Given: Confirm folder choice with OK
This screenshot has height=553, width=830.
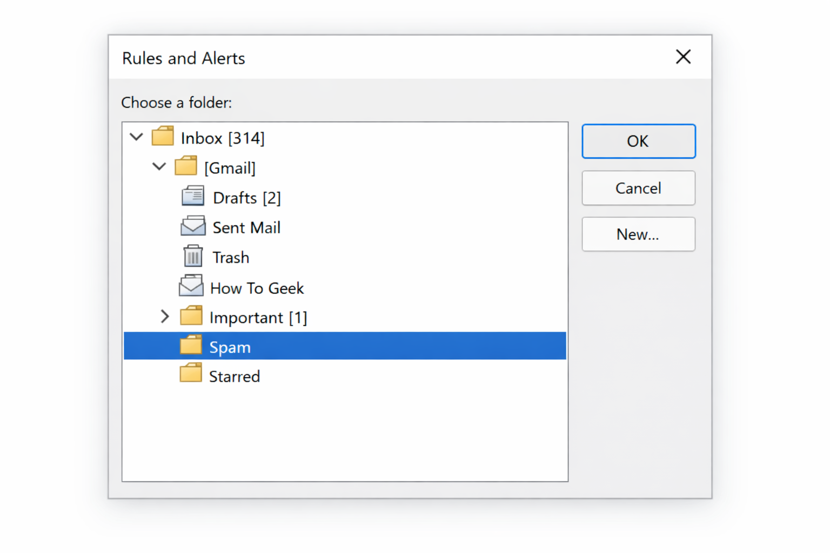Looking at the screenshot, I should pyautogui.click(x=638, y=141).
